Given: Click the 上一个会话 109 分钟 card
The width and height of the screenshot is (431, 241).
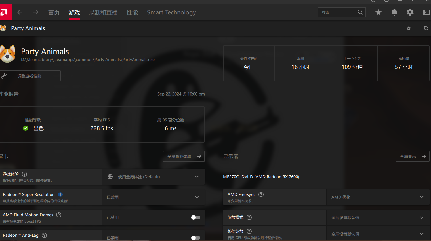Looking at the screenshot, I should 352,63.
